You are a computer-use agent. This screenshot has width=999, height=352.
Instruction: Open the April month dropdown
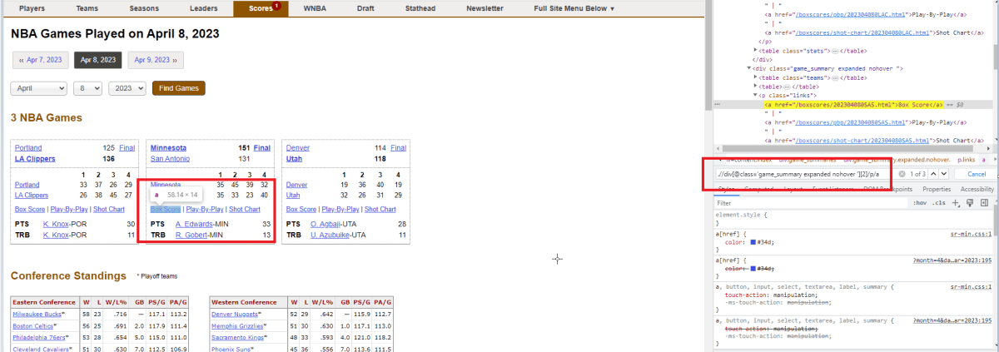[x=39, y=88]
